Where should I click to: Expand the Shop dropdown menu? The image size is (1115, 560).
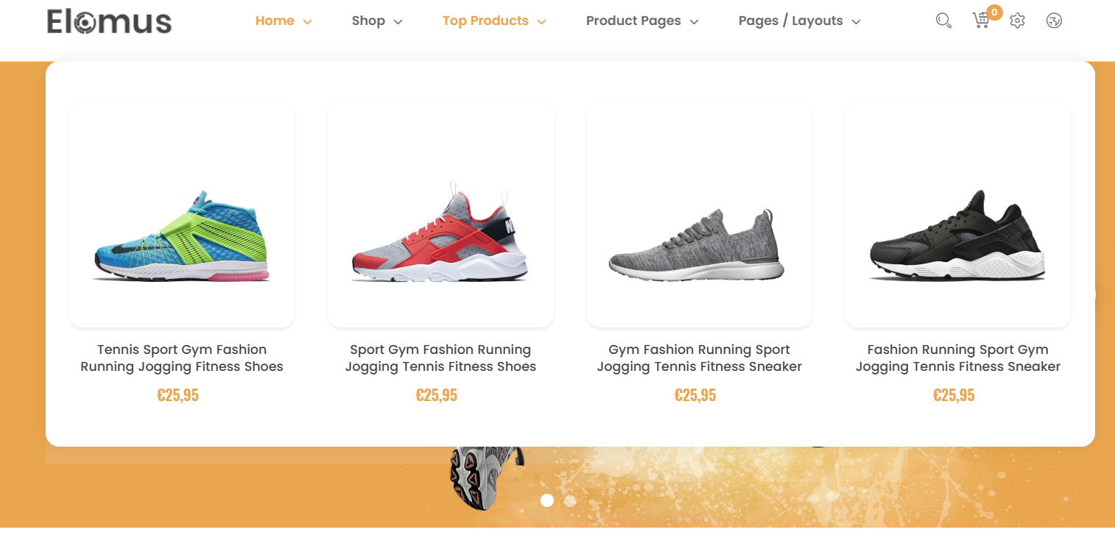click(377, 21)
